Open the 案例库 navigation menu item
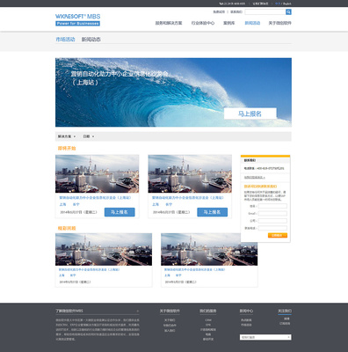The height and width of the screenshot is (352, 348). click(x=228, y=23)
